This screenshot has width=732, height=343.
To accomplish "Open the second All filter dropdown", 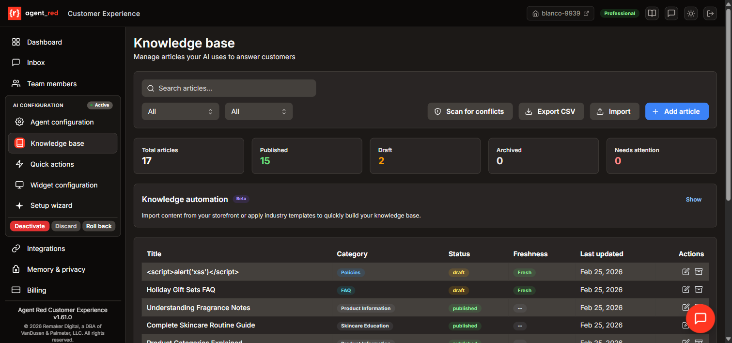I will pos(259,111).
